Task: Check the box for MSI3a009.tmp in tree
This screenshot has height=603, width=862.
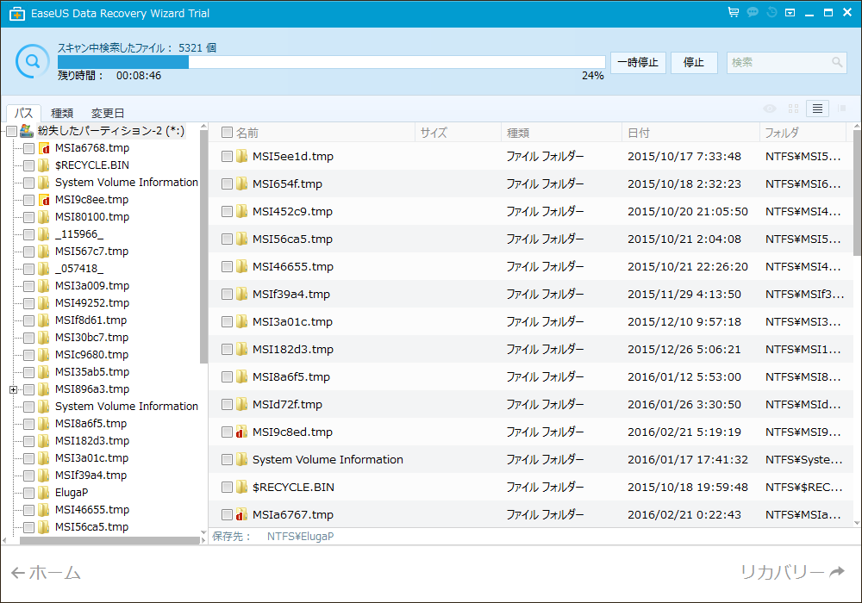Action: (x=29, y=286)
